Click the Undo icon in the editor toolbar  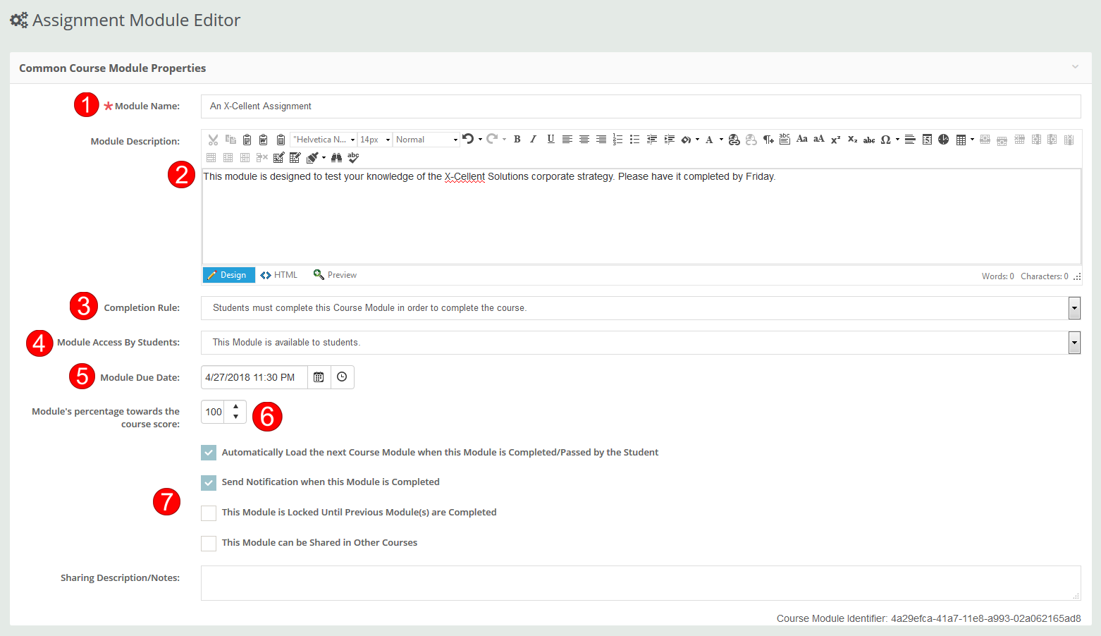469,139
